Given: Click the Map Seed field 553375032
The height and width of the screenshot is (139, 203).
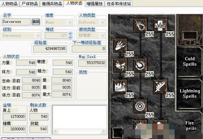Looking at the screenshot, I should (x=92, y=63).
